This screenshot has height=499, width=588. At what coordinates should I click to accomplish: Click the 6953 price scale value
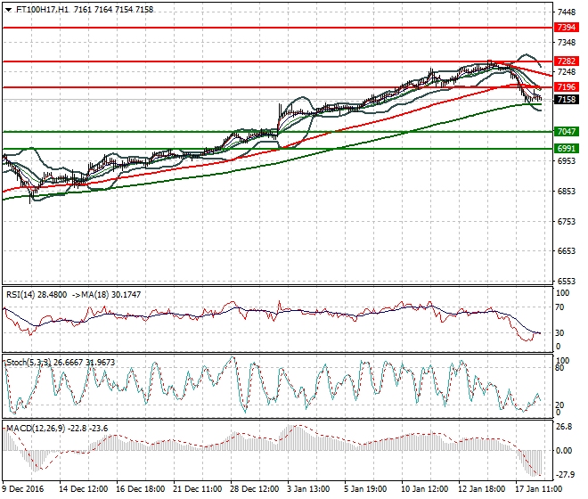coord(567,161)
